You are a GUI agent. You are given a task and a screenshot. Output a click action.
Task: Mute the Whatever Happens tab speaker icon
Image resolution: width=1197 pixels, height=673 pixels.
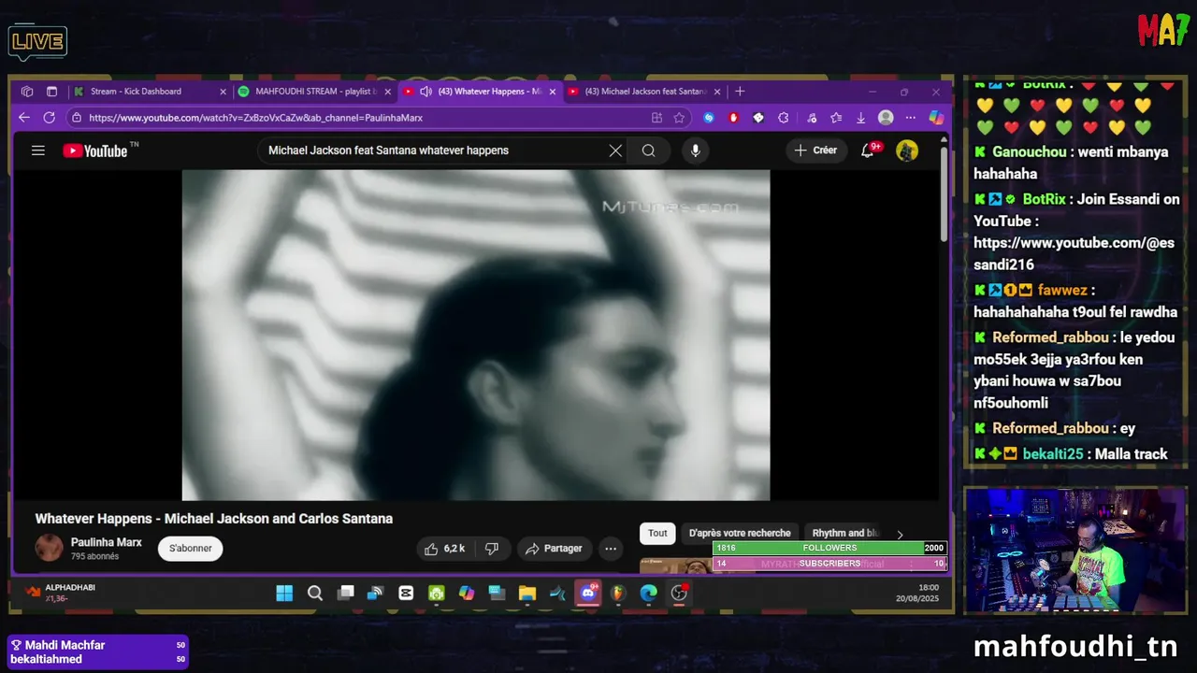[425, 92]
